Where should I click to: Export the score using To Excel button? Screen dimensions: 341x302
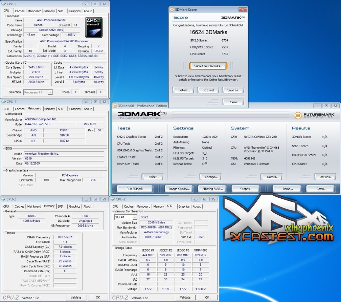click(x=208, y=90)
